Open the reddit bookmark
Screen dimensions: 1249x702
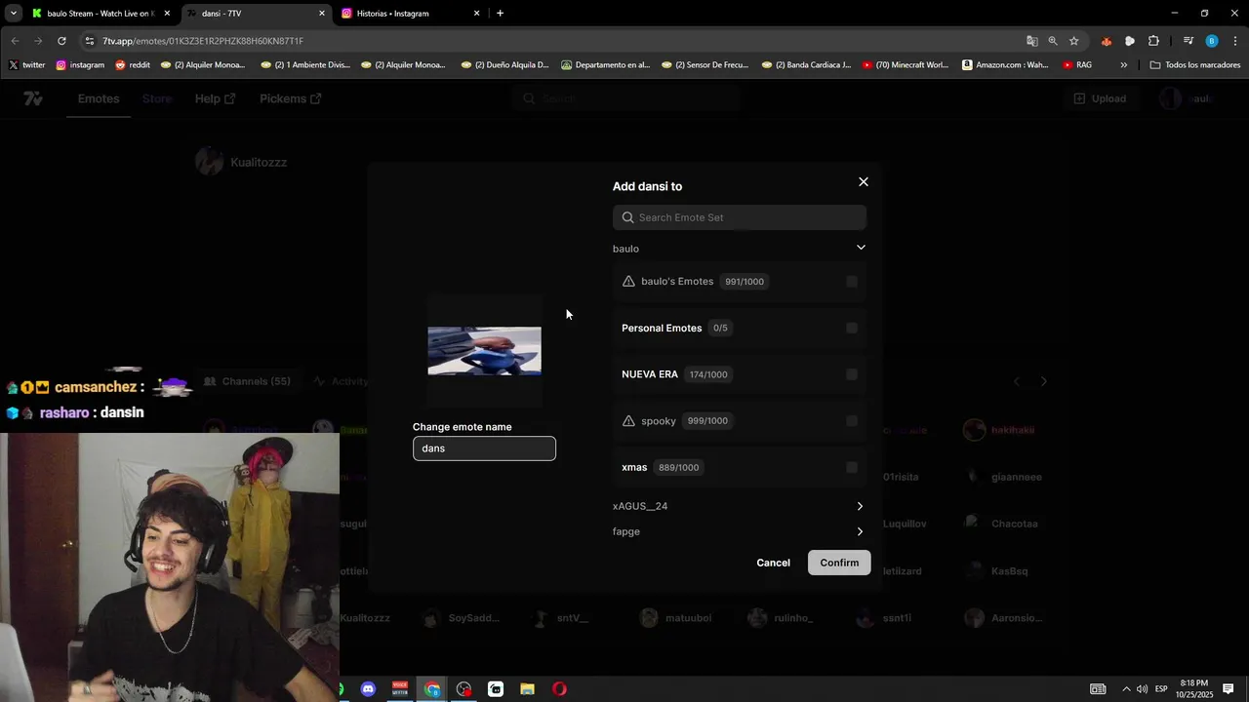click(x=133, y=65)
